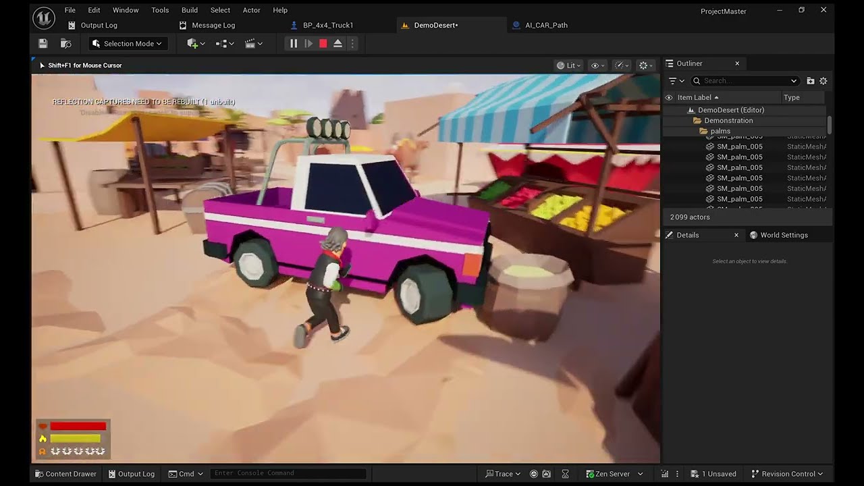The height and width of the screenshot is (486, 864).
Task: Expand the Trace dropdown in status bar
Action: [504, 474]
